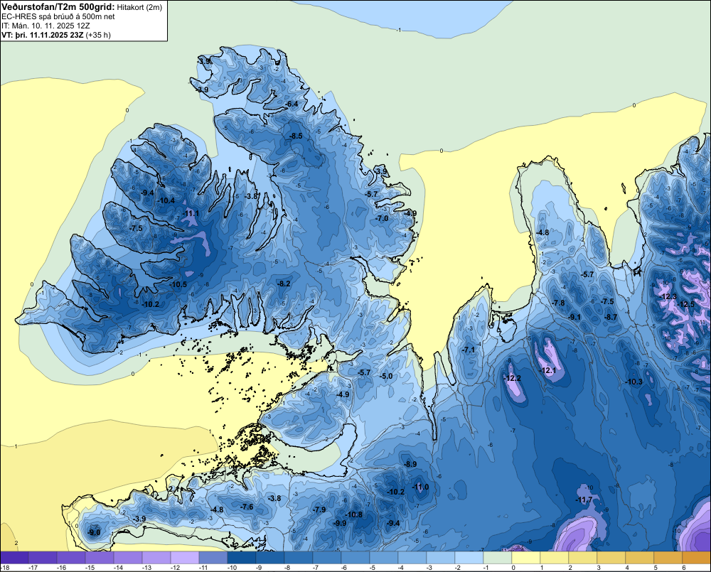Click the legend swatch between -1 and 0
Screen dimensions: 711x572
pos(498,558)
